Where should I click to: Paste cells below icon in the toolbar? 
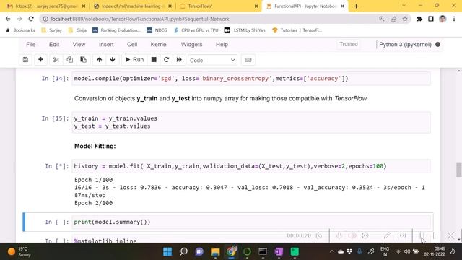[x=84, y=60]
